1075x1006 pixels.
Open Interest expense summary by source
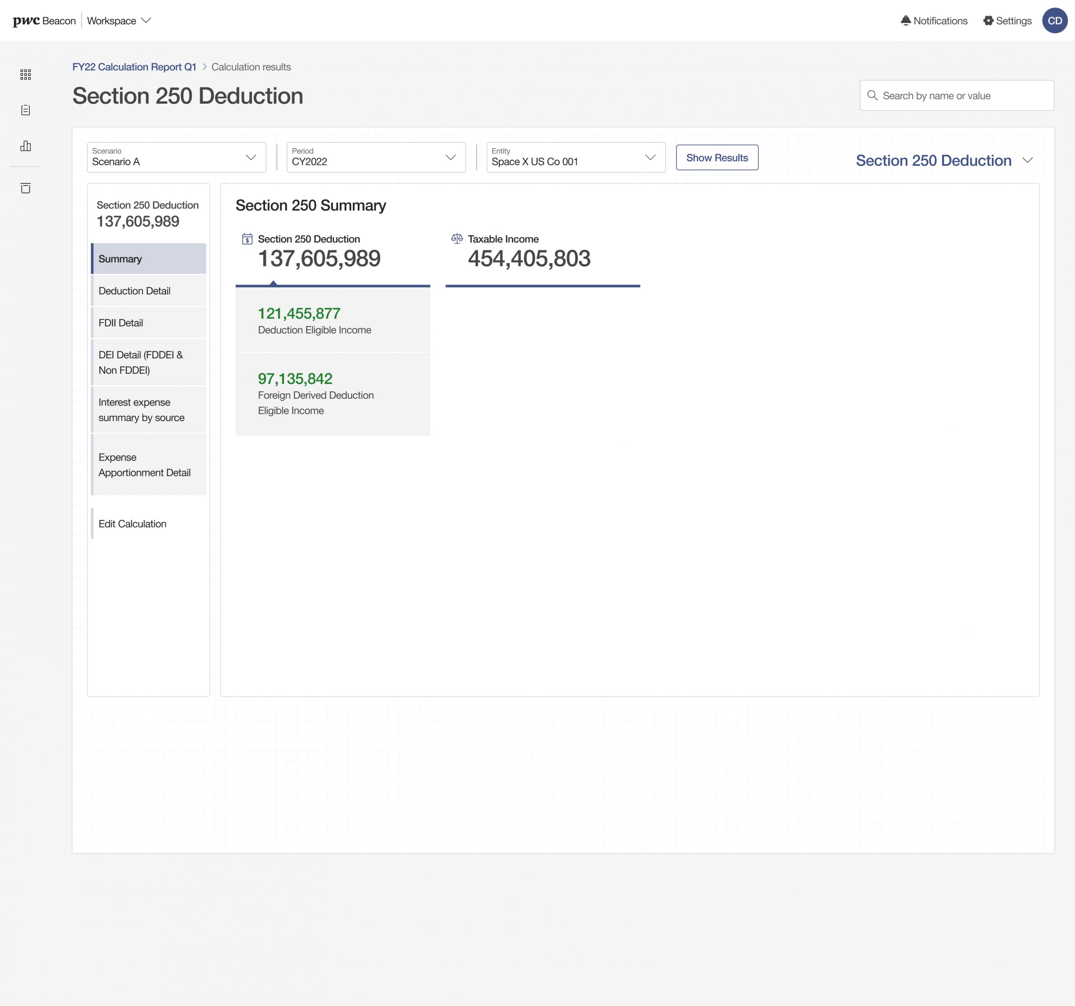coord(149,410)
